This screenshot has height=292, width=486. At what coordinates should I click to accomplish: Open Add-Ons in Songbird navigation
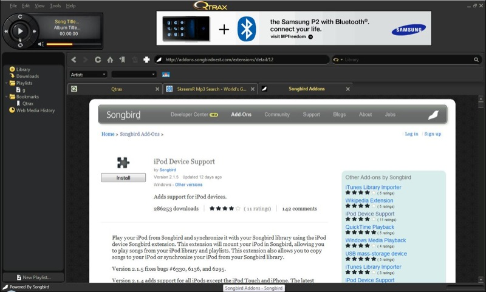coord(241,115)
